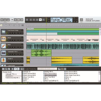Click the tempo value 120.00
The image size is (101, 101).
(56, 20)
